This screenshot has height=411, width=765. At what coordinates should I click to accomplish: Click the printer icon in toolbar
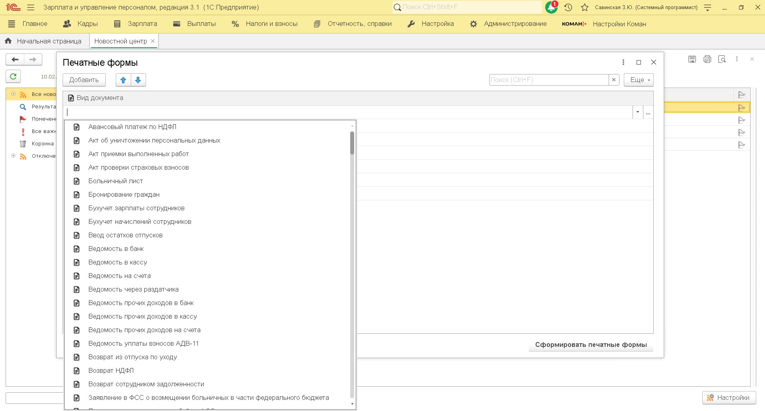[707, 59]
